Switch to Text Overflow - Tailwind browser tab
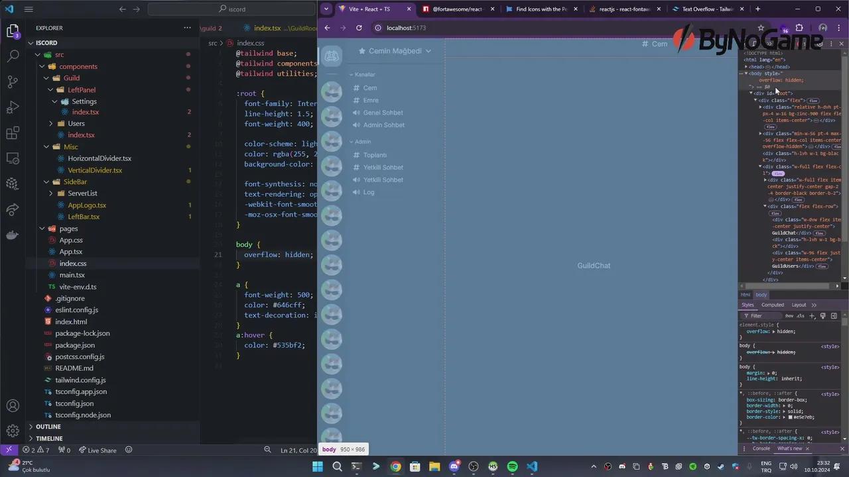This screenshot has width=849, height=477. pos(707,9)
